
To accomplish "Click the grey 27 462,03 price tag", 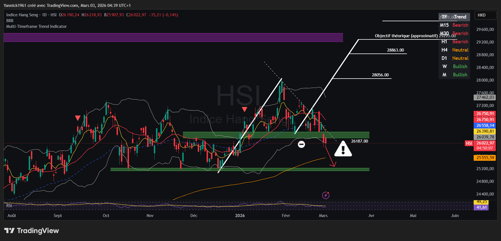I will point(485,97).
